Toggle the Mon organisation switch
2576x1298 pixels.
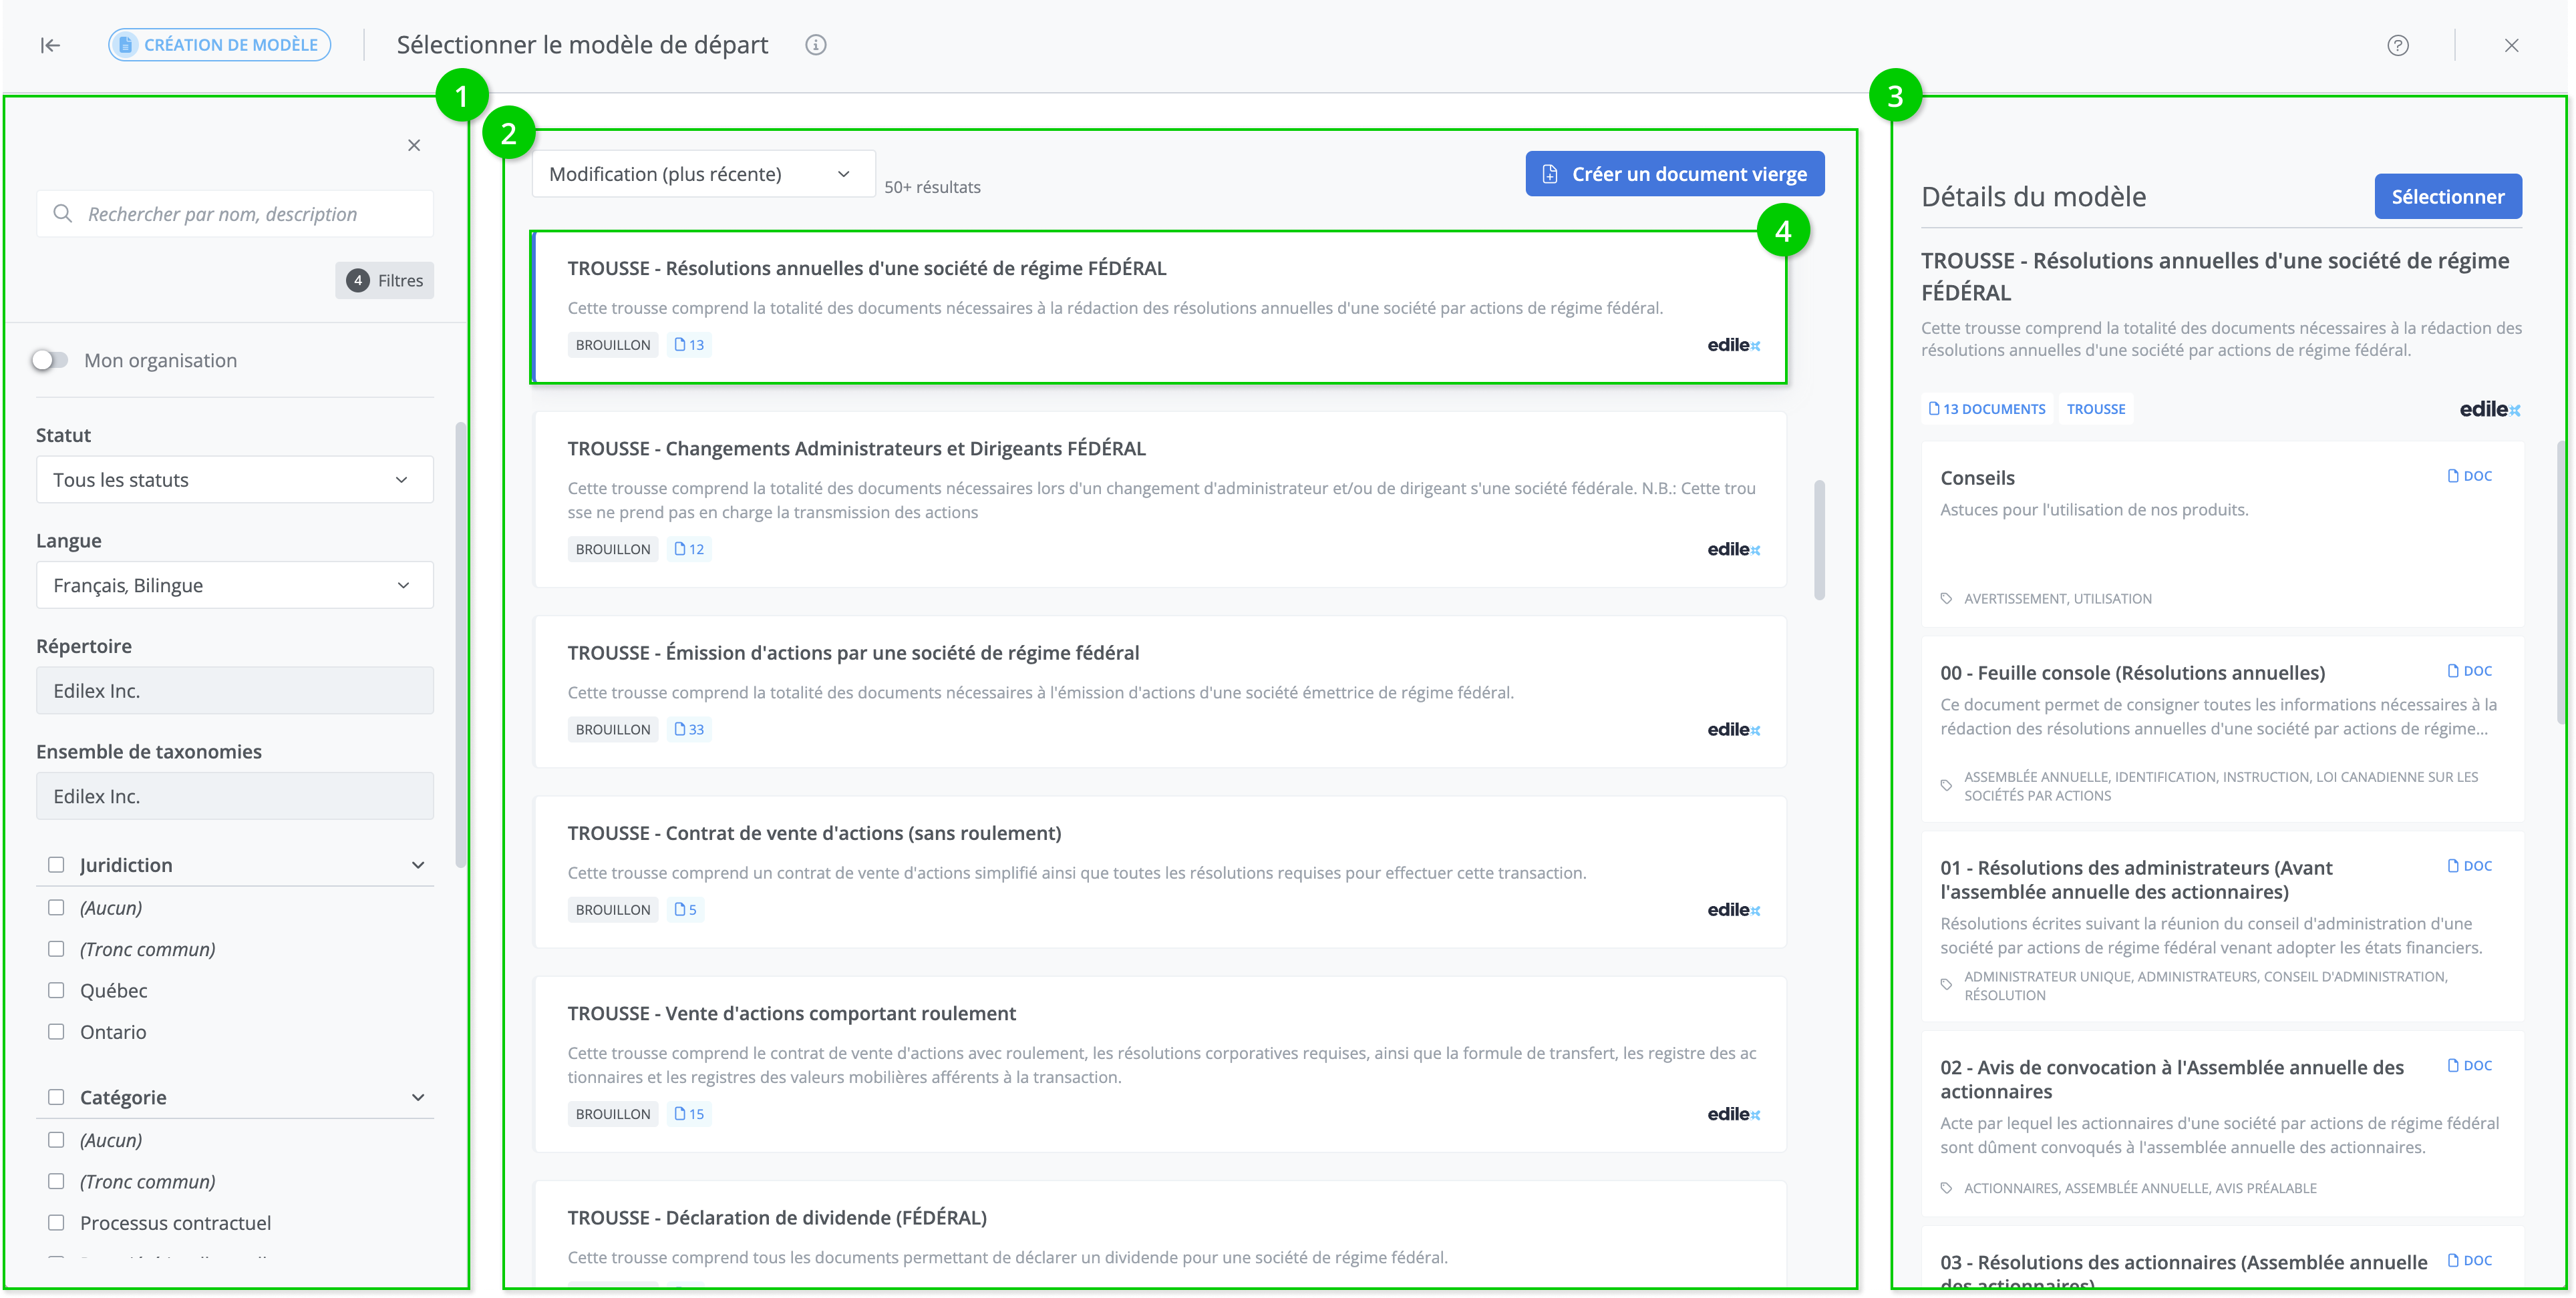(50, 361)
